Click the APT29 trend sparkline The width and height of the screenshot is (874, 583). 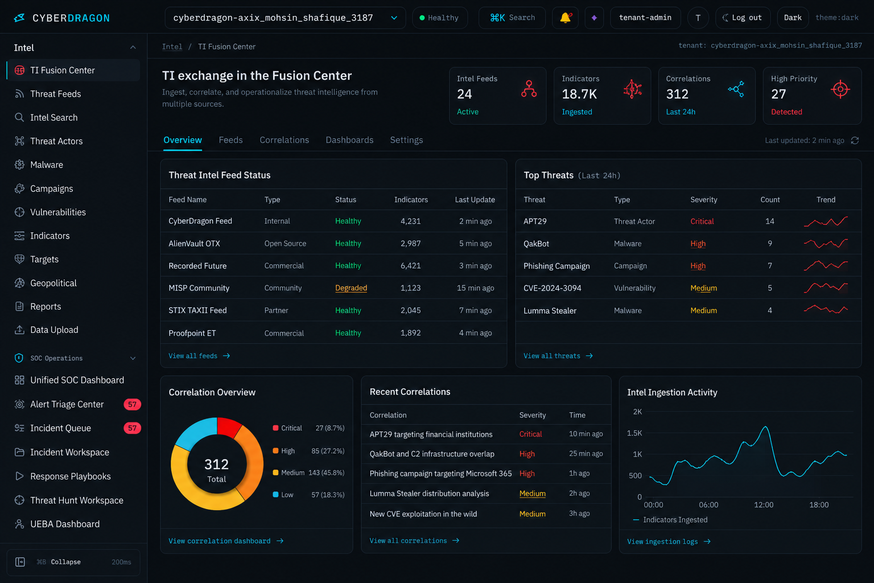(826, 221)
